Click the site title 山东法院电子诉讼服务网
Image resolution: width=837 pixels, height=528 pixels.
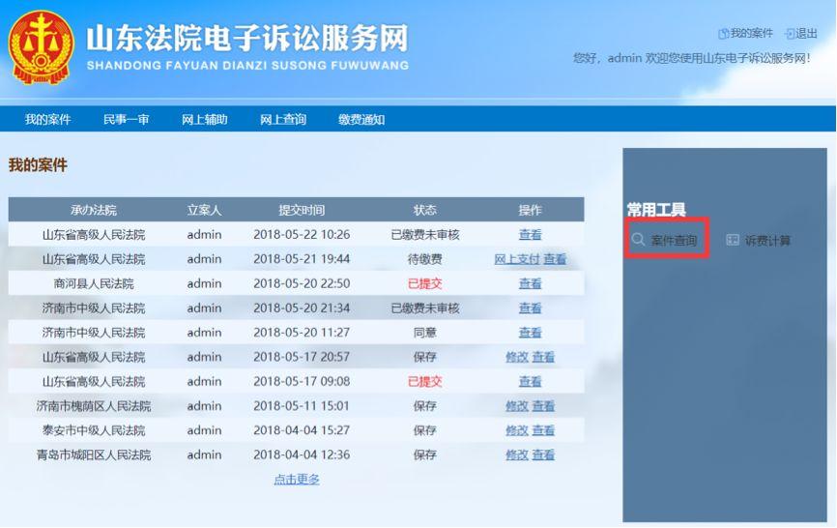point(247,38)
